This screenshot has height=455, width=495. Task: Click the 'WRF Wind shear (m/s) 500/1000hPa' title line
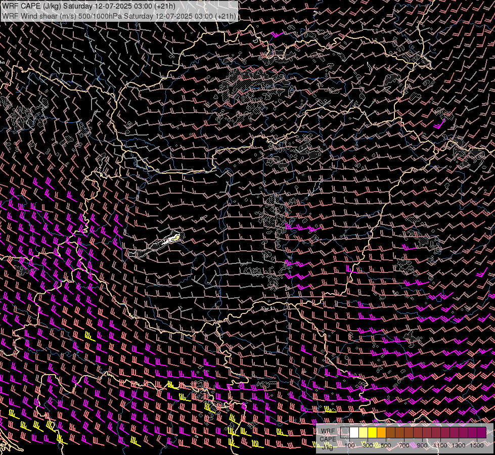pyautogui.click(x=119, y=16)
